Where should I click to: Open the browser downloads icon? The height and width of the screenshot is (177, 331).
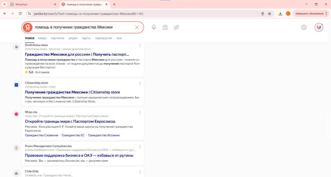click(x=280, y=13)
